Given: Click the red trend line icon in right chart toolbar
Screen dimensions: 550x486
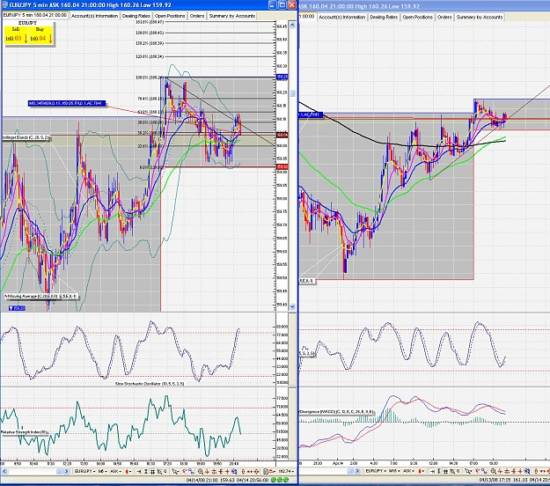Looking at the screenshot, I should coord(477,471).
